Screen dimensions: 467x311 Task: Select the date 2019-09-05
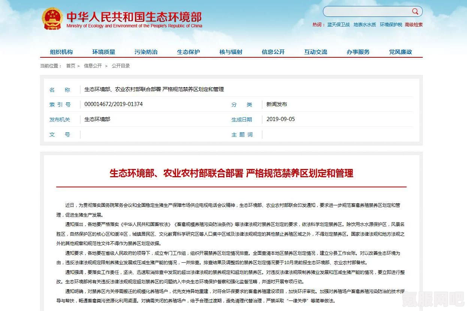(x=281, y=119)
